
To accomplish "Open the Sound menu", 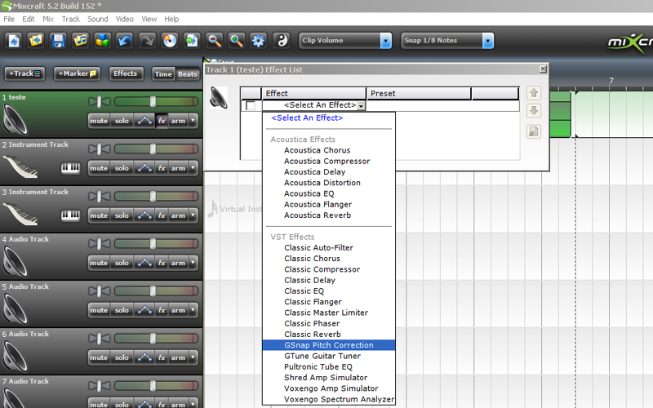I will (x=97, y=19).
